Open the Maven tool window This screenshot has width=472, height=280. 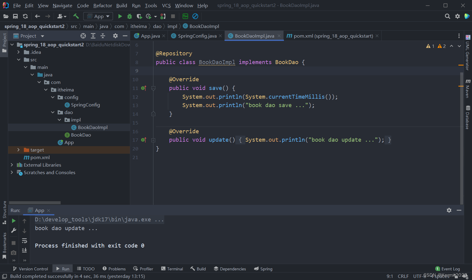tap(468, 88)
